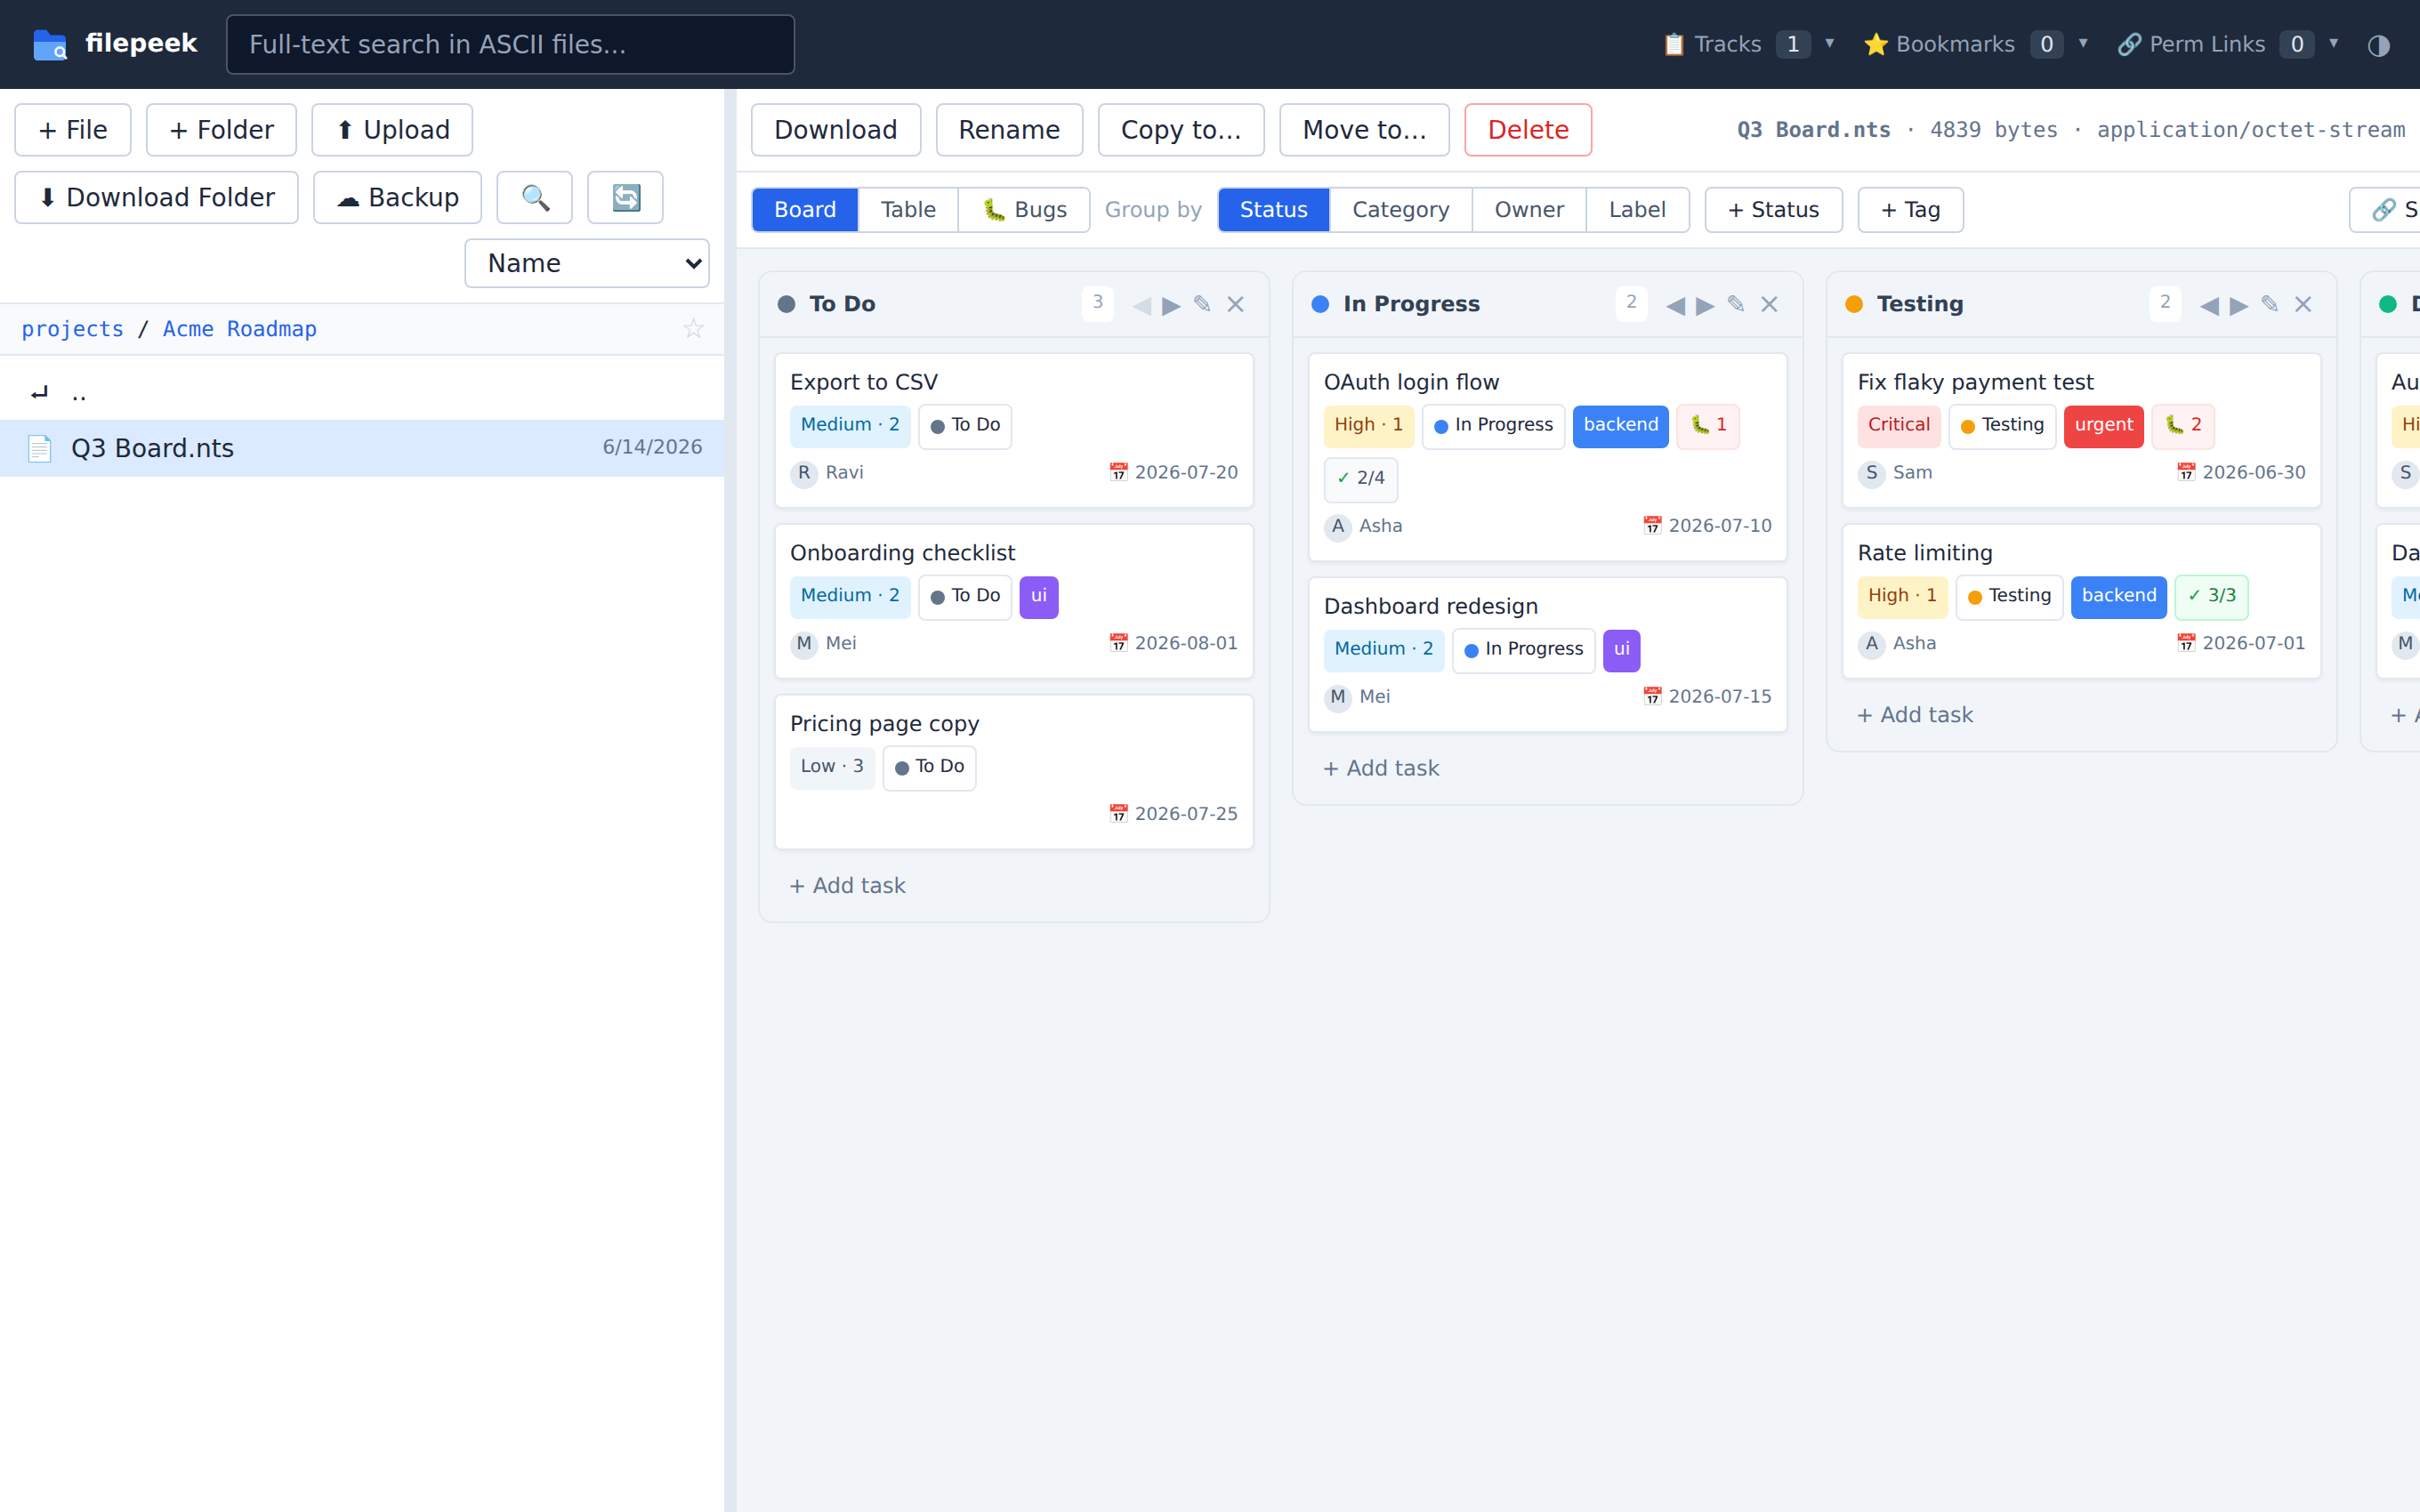The height and width of the screenshot is (1512, 2420).
Task: Open the Onboarding checklist card
Action: [1014, 601]
